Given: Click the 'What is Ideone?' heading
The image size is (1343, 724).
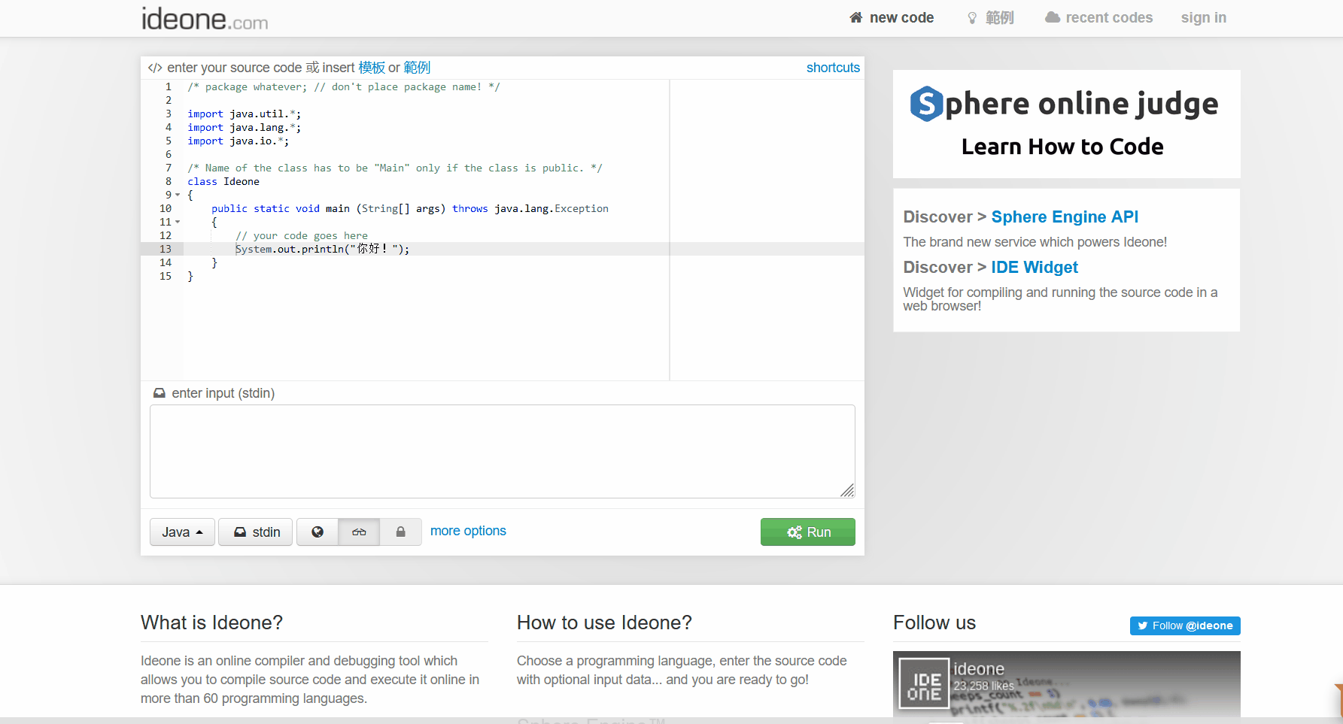Looking at the screenshot, I should pyautogui.click(x=211, y=623).
